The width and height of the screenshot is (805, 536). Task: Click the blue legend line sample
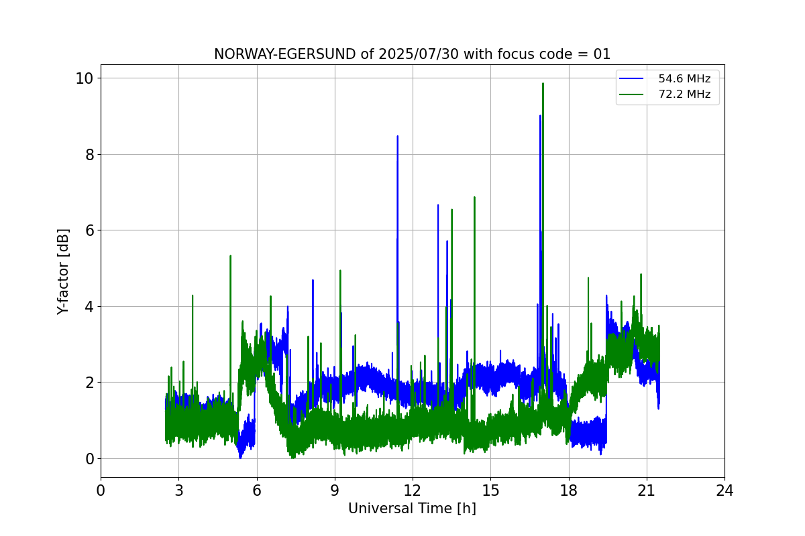coord(632,79)
